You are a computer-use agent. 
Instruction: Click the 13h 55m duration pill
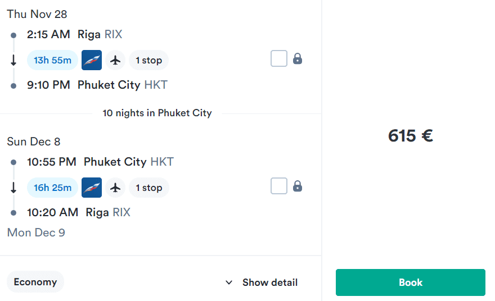[x=52, y=60]
